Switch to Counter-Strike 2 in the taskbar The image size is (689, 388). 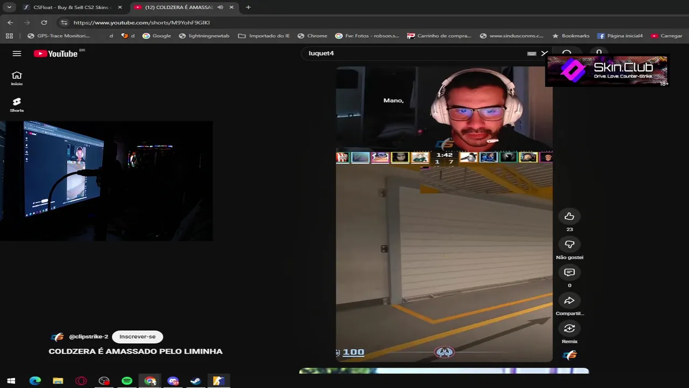tap(219, 381)
